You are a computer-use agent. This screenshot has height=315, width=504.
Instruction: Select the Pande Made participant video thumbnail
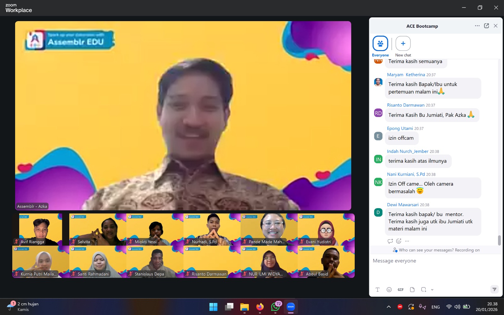click(x=269, y=230)
